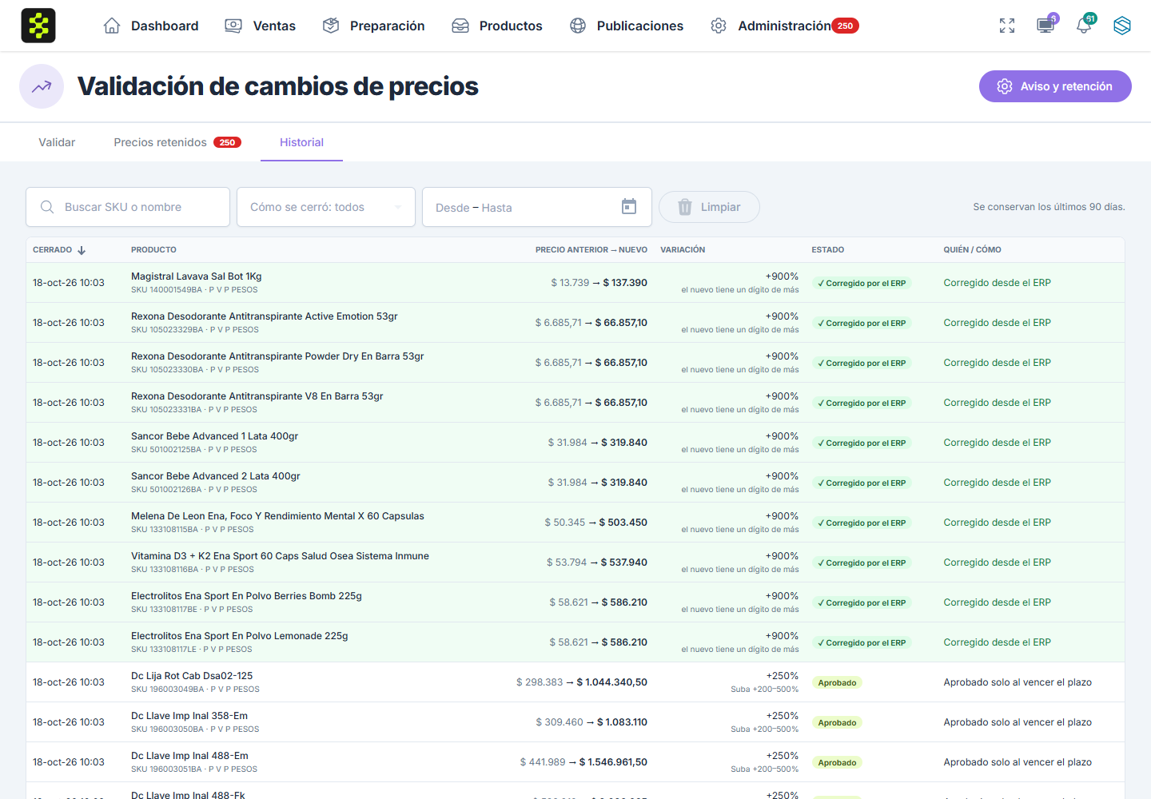Toggle fullscreen mode icon
Screen dimensions: 1151x799
(1007, 26)
